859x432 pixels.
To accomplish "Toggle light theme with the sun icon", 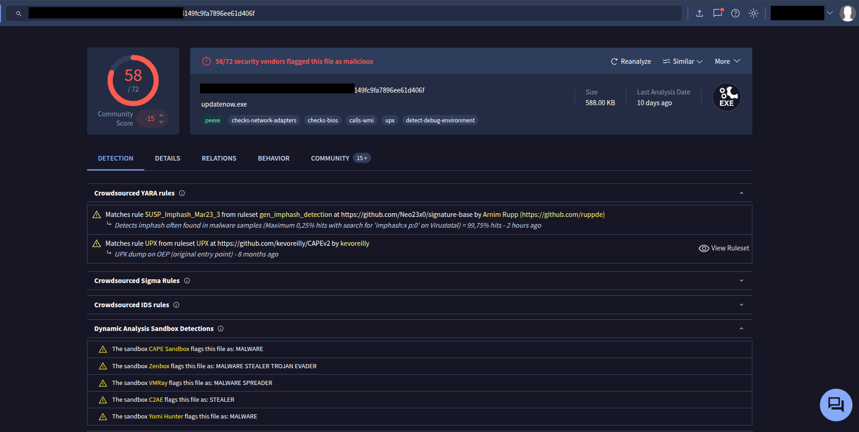I will tap(753, 13).
